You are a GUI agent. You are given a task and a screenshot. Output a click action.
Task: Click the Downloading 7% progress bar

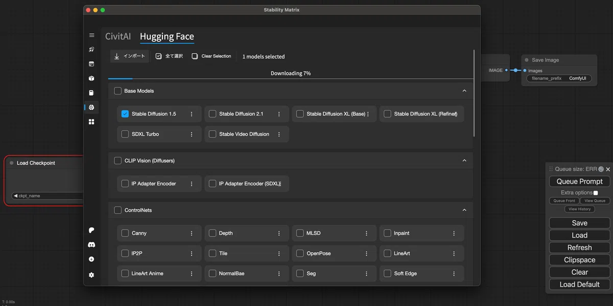[291, 79]
